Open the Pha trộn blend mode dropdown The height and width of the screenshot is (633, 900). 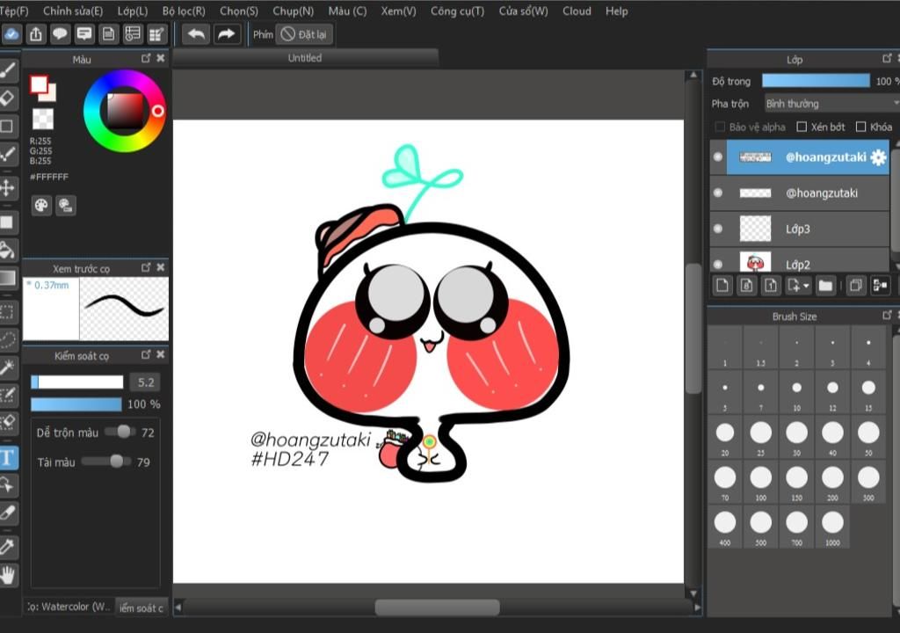point(831,104)
